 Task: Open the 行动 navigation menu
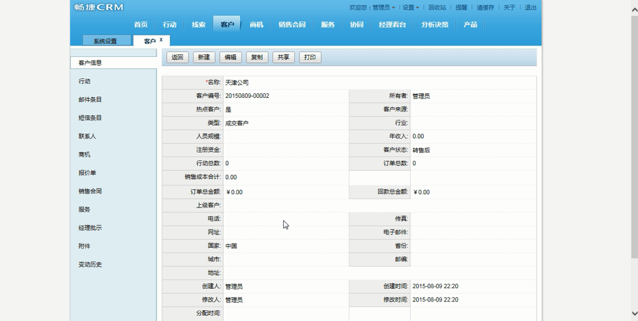click(x=170, y=25)
